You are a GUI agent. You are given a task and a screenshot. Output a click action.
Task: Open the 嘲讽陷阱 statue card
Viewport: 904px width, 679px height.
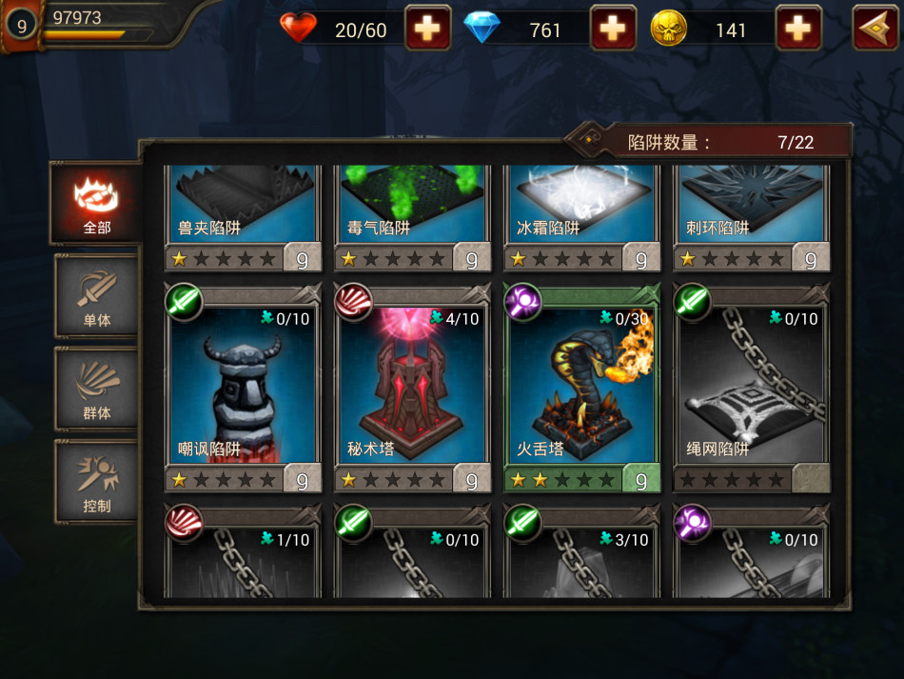click(x=243, y=388)
